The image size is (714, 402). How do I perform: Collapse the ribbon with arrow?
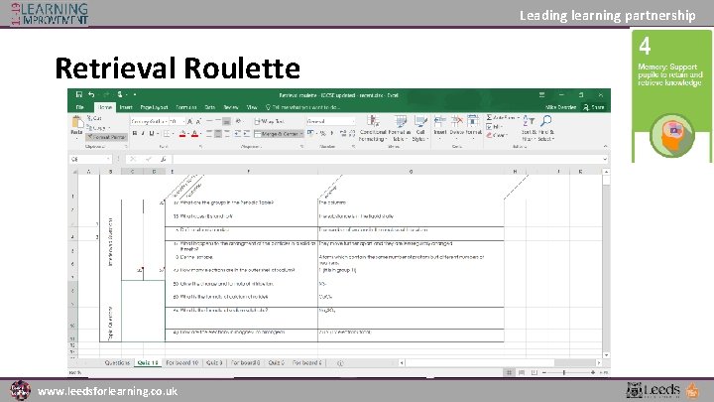pos(605,146)
